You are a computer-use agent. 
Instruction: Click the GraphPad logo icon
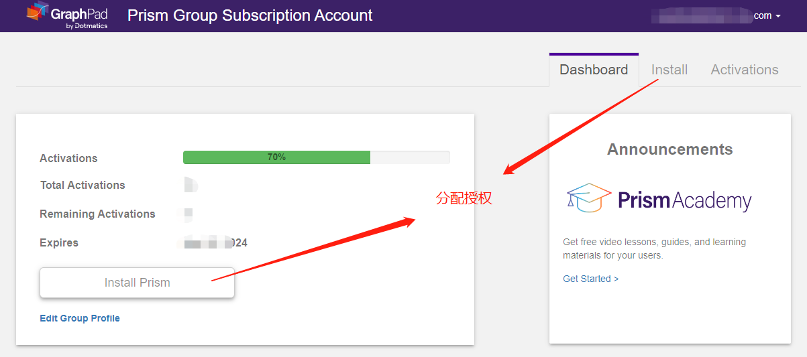(x=38, y=11)
